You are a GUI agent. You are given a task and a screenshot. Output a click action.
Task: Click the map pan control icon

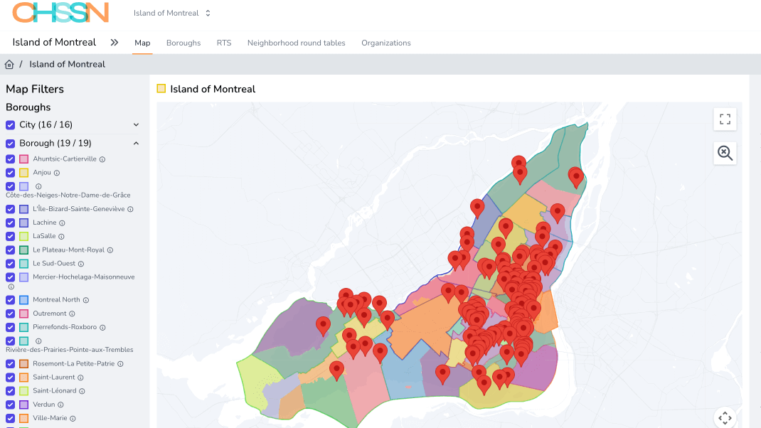coord(725,417)
